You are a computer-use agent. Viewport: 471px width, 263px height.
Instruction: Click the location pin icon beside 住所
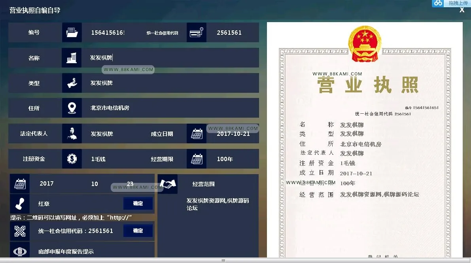[x=72, y=108]
